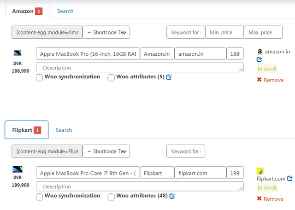Switch to the Flipkart Search tab

[64, 130]
